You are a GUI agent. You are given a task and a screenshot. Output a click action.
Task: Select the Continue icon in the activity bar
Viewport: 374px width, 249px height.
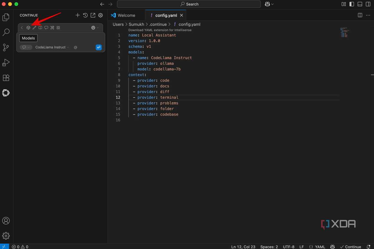(x=6, y=93)
